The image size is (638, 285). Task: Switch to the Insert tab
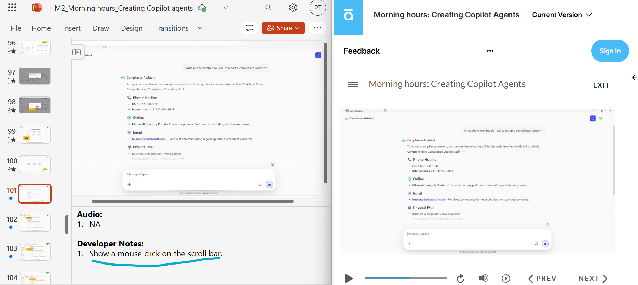72,28
